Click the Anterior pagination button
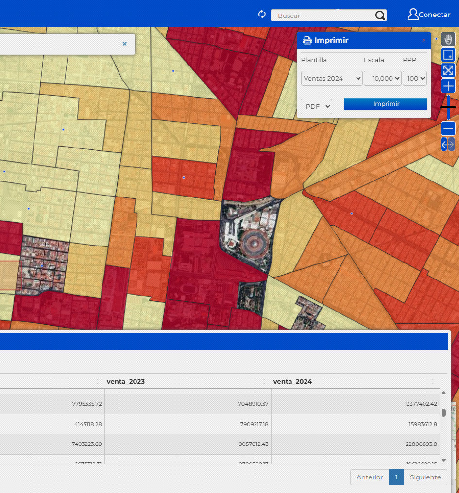 coord(370,477)
